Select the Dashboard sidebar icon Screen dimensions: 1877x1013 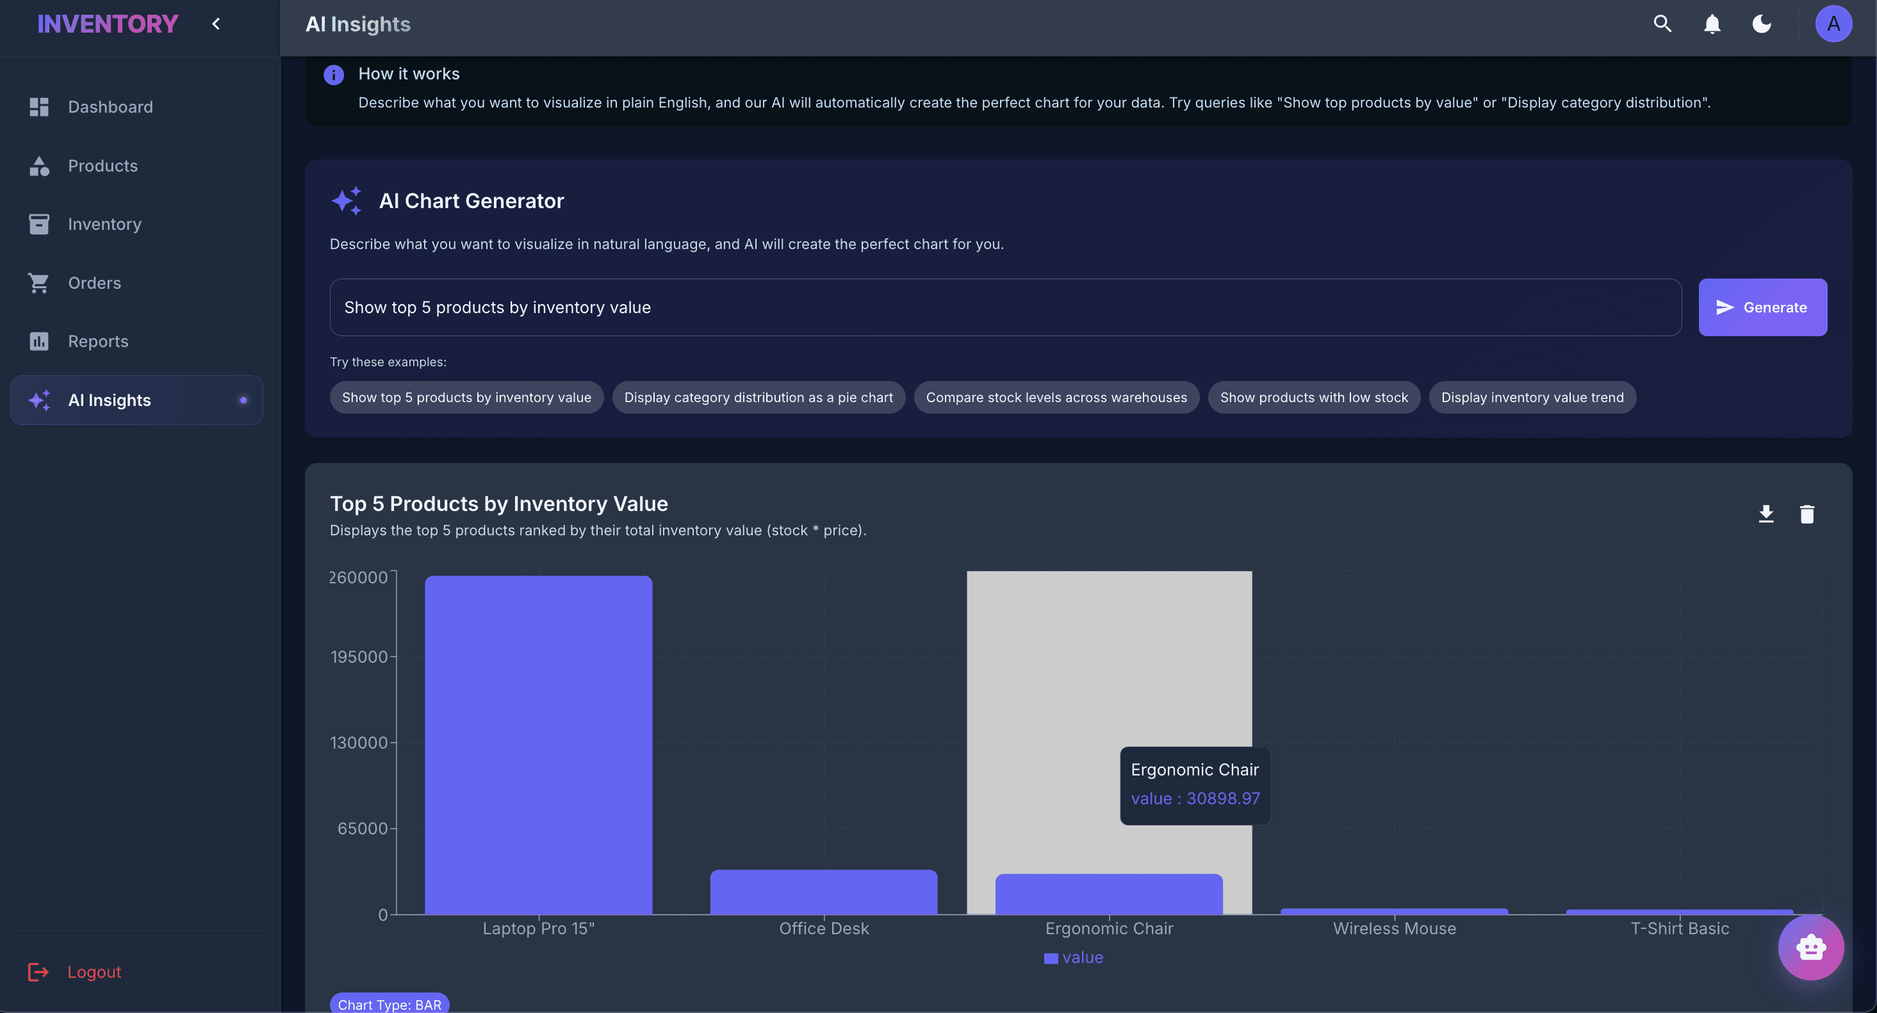[x=38, y=107]
